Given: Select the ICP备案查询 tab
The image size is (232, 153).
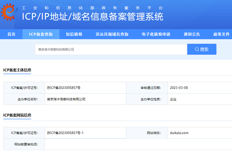Looking at the screenshot, I should pos(41,34).
